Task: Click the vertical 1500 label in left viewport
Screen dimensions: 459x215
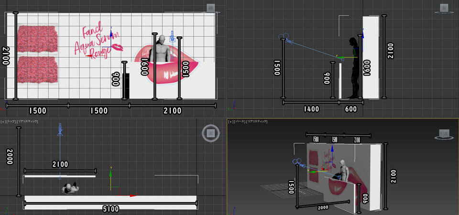Action: [277, 67]
